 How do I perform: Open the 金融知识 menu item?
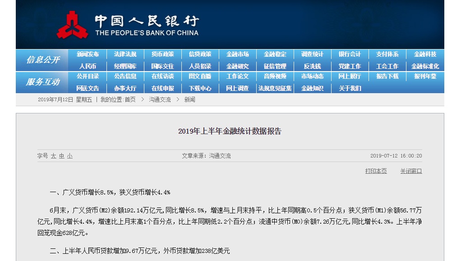[x=312, y=88]
